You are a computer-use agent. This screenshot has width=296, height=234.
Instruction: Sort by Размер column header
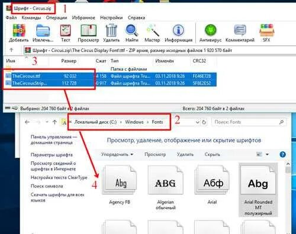(x=69, y=61)
